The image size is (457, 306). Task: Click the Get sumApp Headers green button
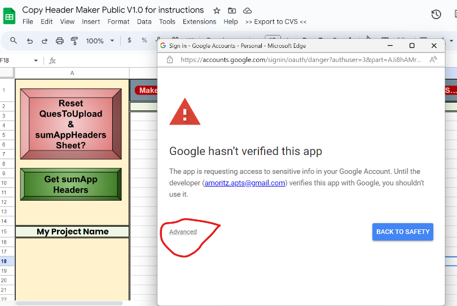pyautogui.click(x=71, y=184)
